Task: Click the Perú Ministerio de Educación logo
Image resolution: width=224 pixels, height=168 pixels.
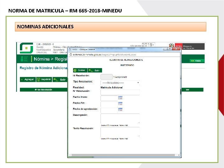Action: pyautogui.click(x=187, y=47)
